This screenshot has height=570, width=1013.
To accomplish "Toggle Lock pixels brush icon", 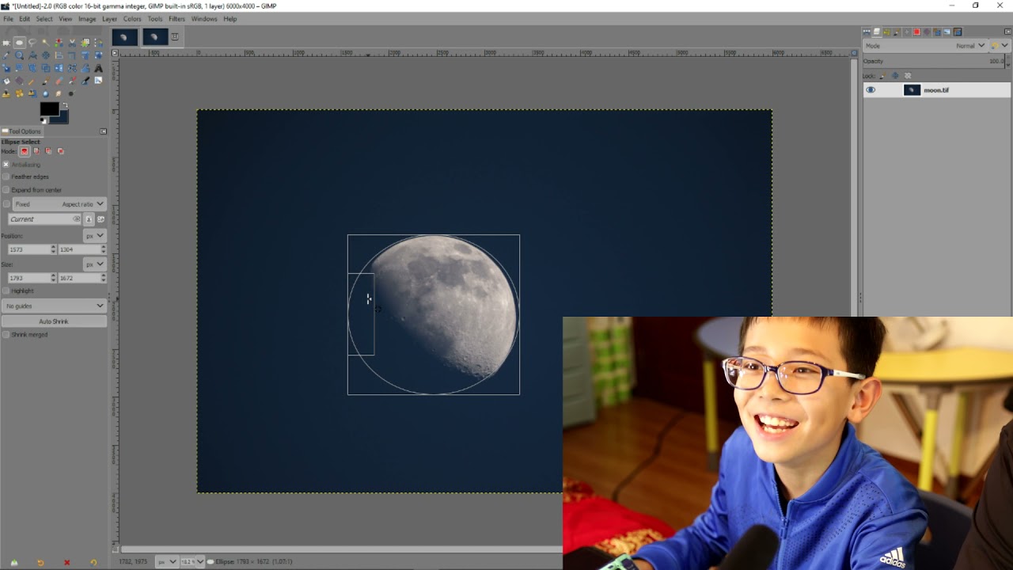I will point(882,75).
